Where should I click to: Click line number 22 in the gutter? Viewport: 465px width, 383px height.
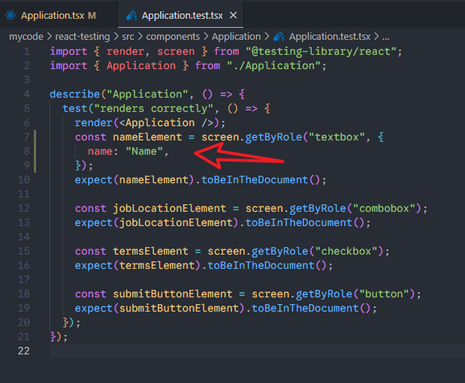pyautogui.click(x=23, y=351)
